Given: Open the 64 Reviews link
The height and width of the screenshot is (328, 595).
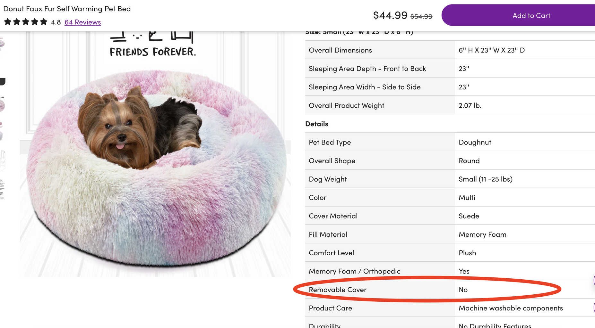Looking at the screenshot, I should click(x=82, y=22).
